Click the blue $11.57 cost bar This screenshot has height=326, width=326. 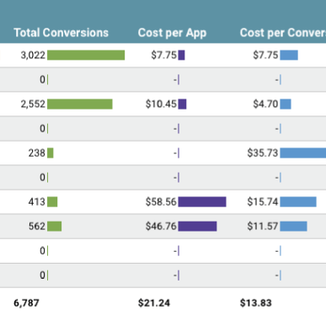(x=293, y=226)
